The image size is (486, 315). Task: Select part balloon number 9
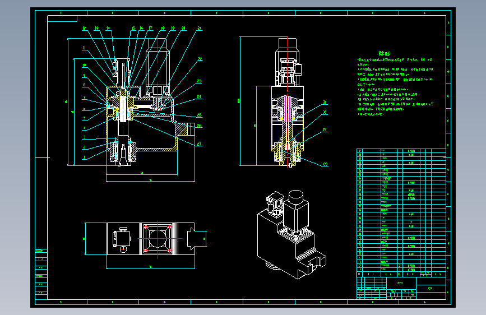84,75
